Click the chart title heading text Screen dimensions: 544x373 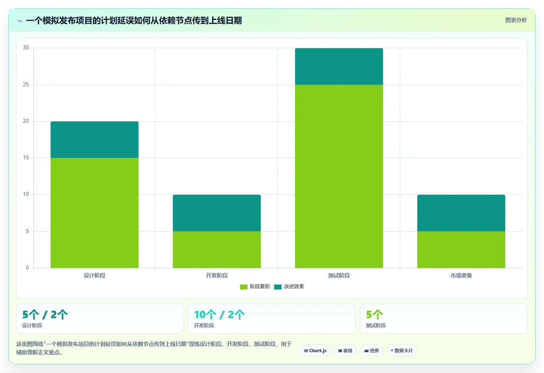coord(134,20)
